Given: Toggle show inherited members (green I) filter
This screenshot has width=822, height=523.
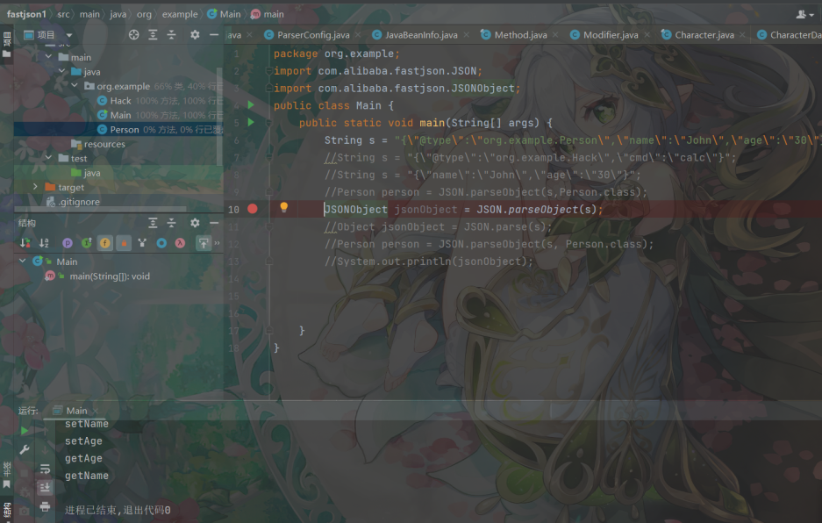Looking at the screenshot, I should pos(87,243).
